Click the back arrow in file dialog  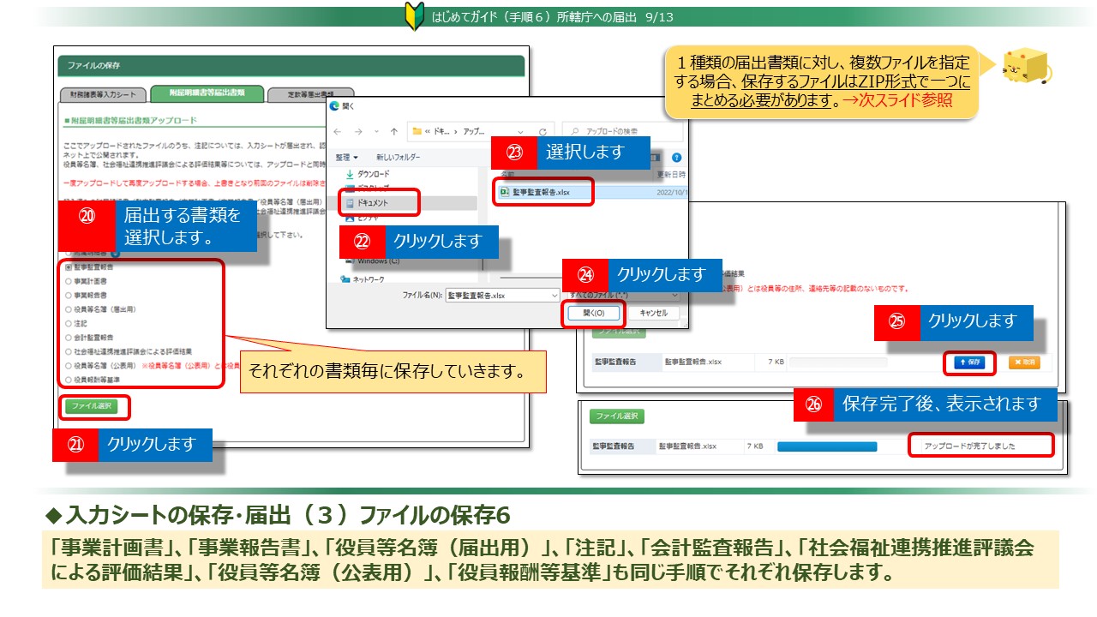[x=338, y=132]
